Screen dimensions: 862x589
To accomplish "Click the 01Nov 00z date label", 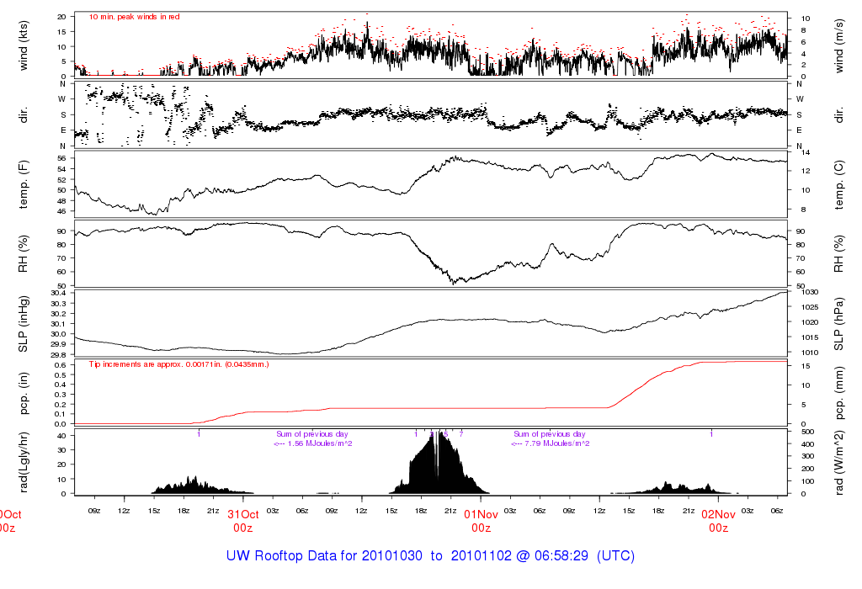I will (481, 521).
